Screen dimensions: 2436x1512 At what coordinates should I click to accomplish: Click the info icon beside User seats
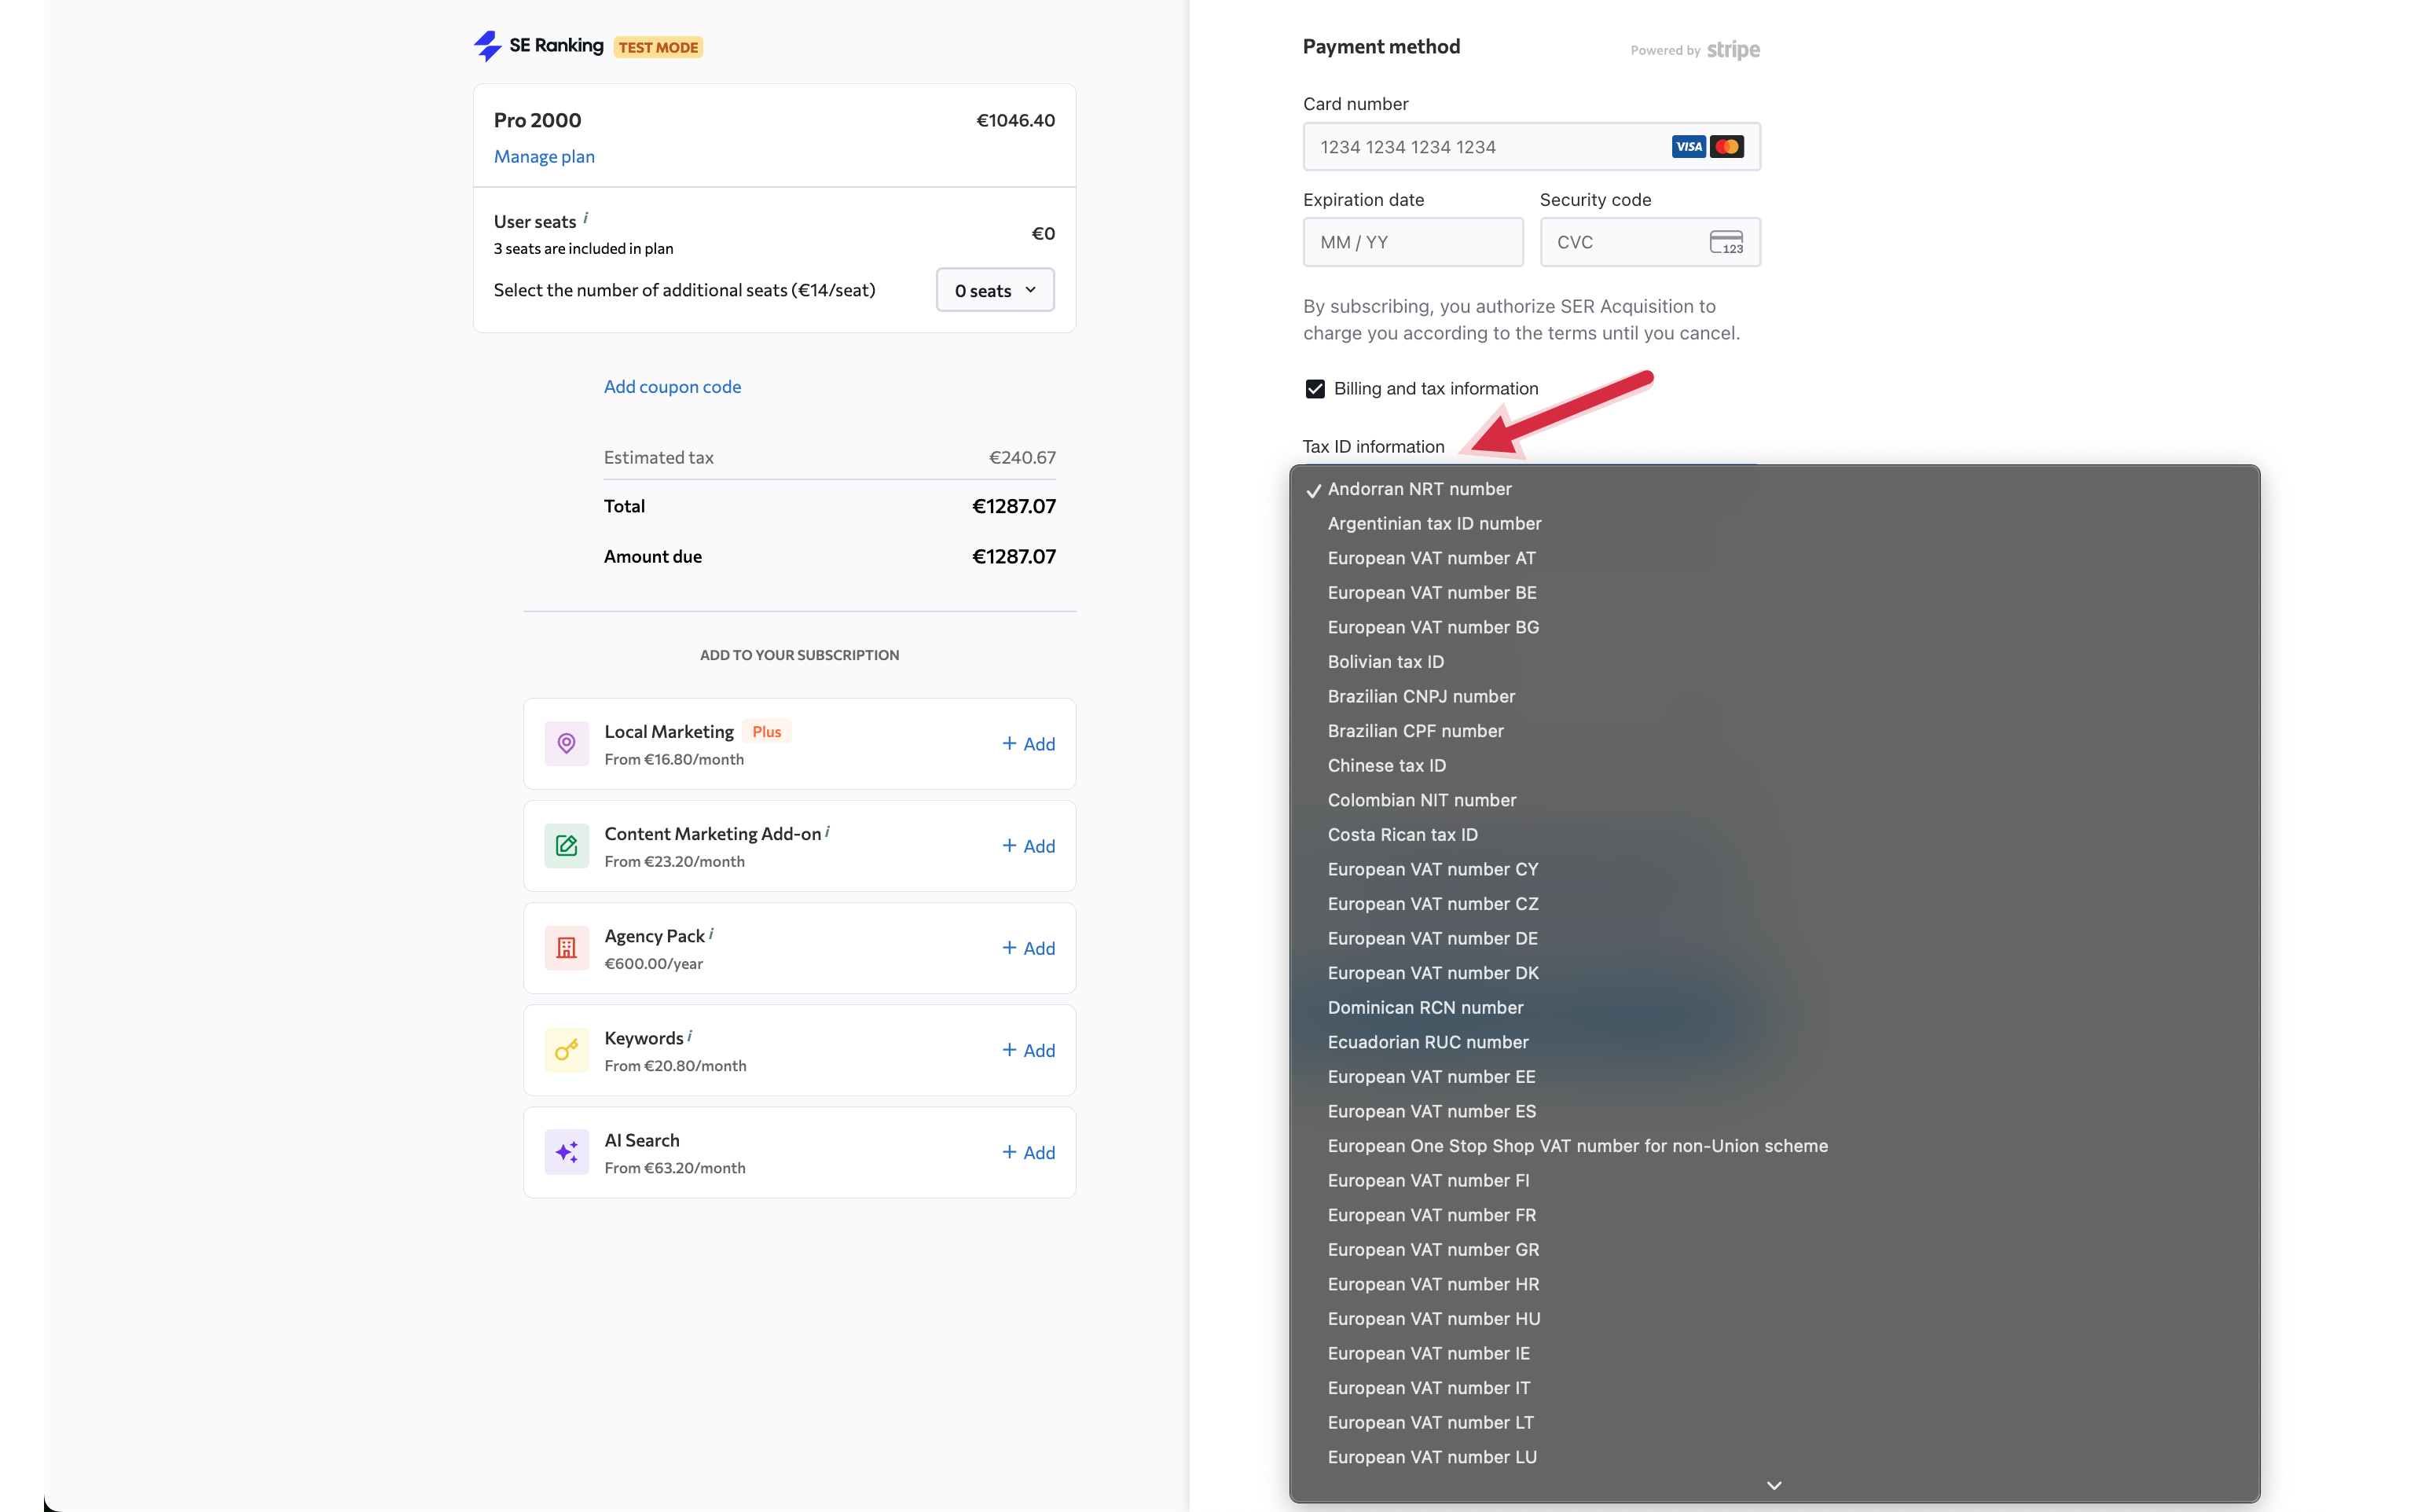[586, 216]
